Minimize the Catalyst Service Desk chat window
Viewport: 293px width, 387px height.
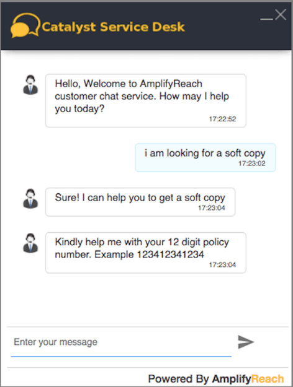tap(266, 19)
